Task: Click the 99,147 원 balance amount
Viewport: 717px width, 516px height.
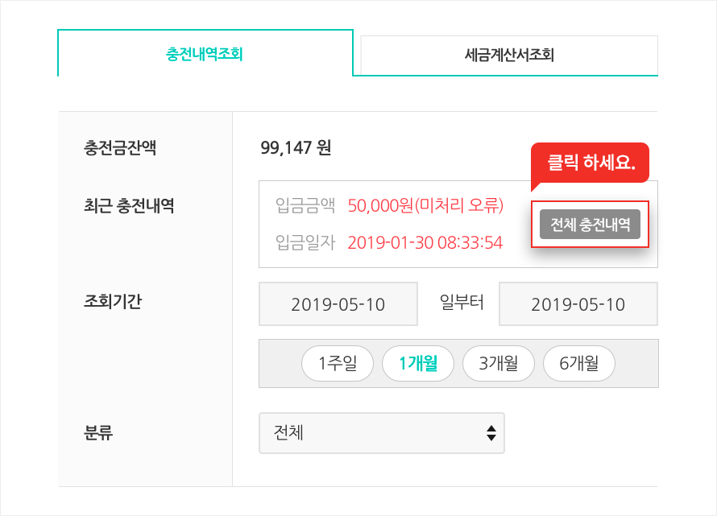Action: pos(296,147)
